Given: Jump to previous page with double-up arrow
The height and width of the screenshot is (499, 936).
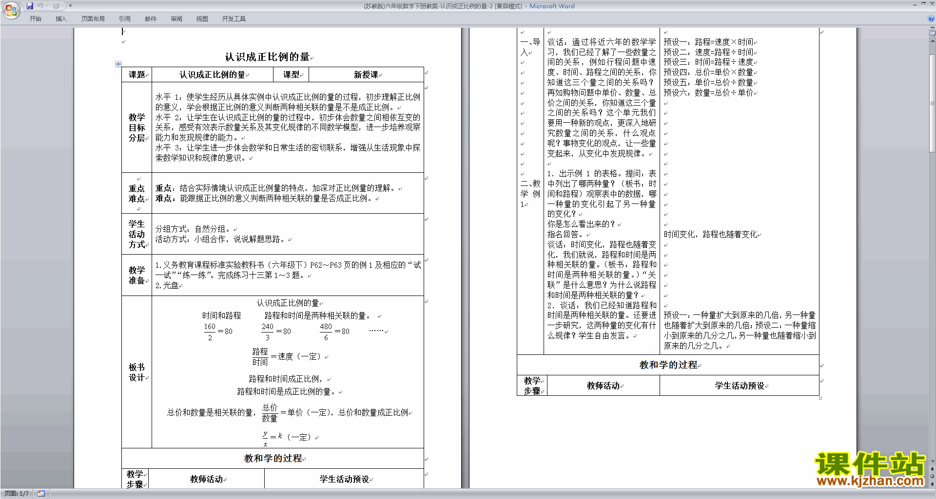Looking at the screenshot, I should (933, 469).
